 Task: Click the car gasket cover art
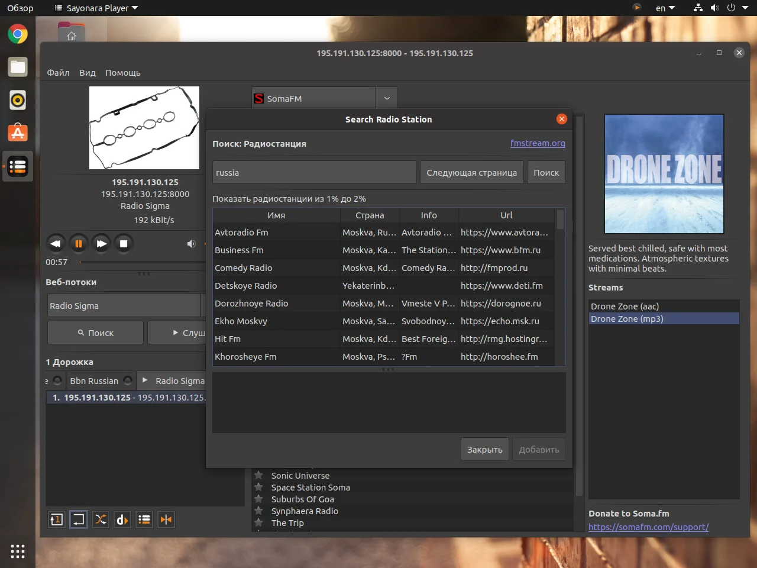[x=144, y=128]
